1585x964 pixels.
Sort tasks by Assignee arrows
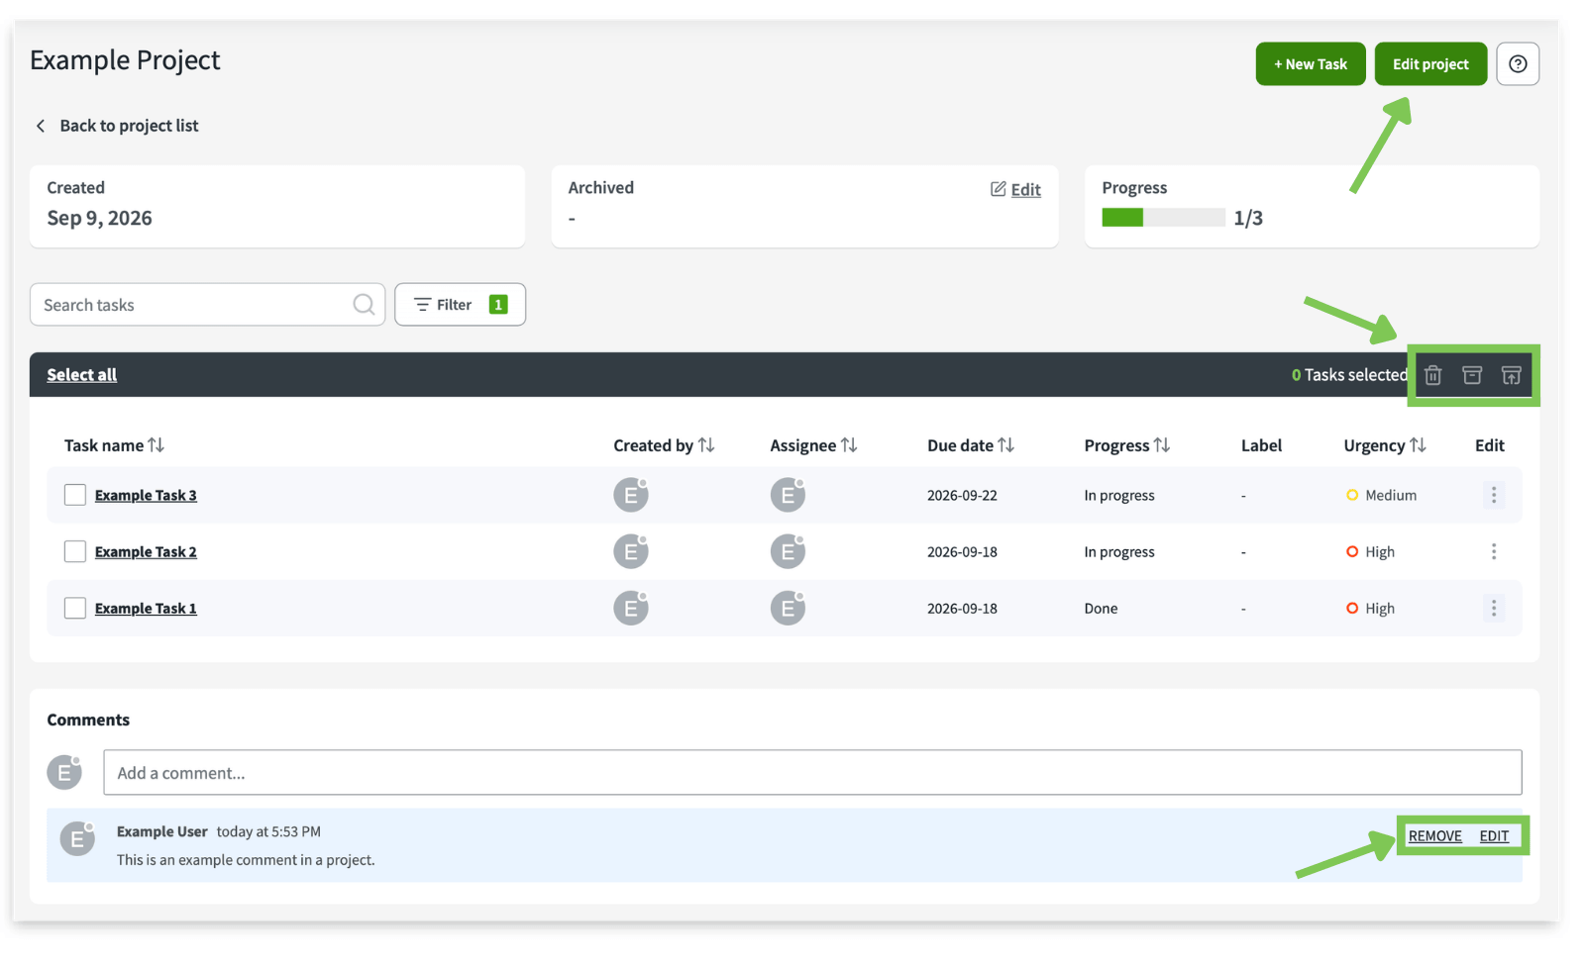(848, 445)
